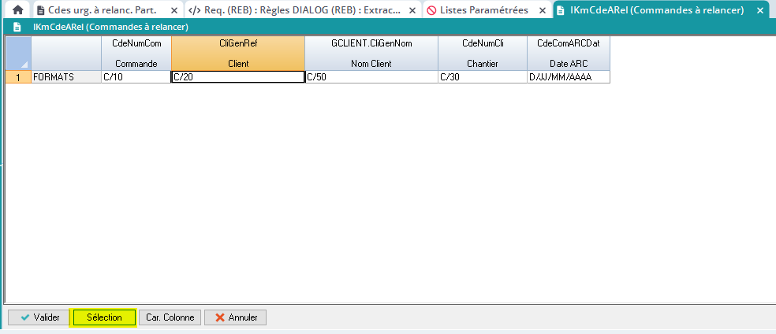This screenshot has height=334, width=776.
Task: Click the highlighted Sélection button
Action: tap(103, 317)
